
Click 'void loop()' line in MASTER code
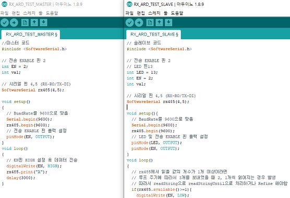tap(15, 148)
